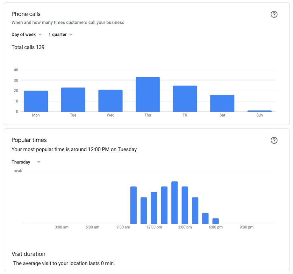Expand the 1 quarter dropdown
Image resolution: width=293 pixels, height=274 pixels.
click(x=61, y=35)
